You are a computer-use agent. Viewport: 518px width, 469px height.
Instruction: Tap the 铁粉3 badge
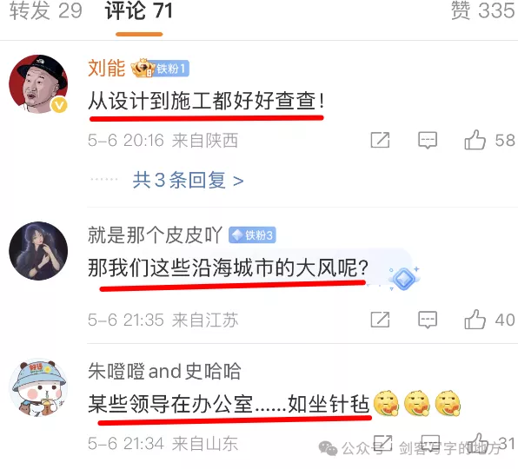pos(252,235)
